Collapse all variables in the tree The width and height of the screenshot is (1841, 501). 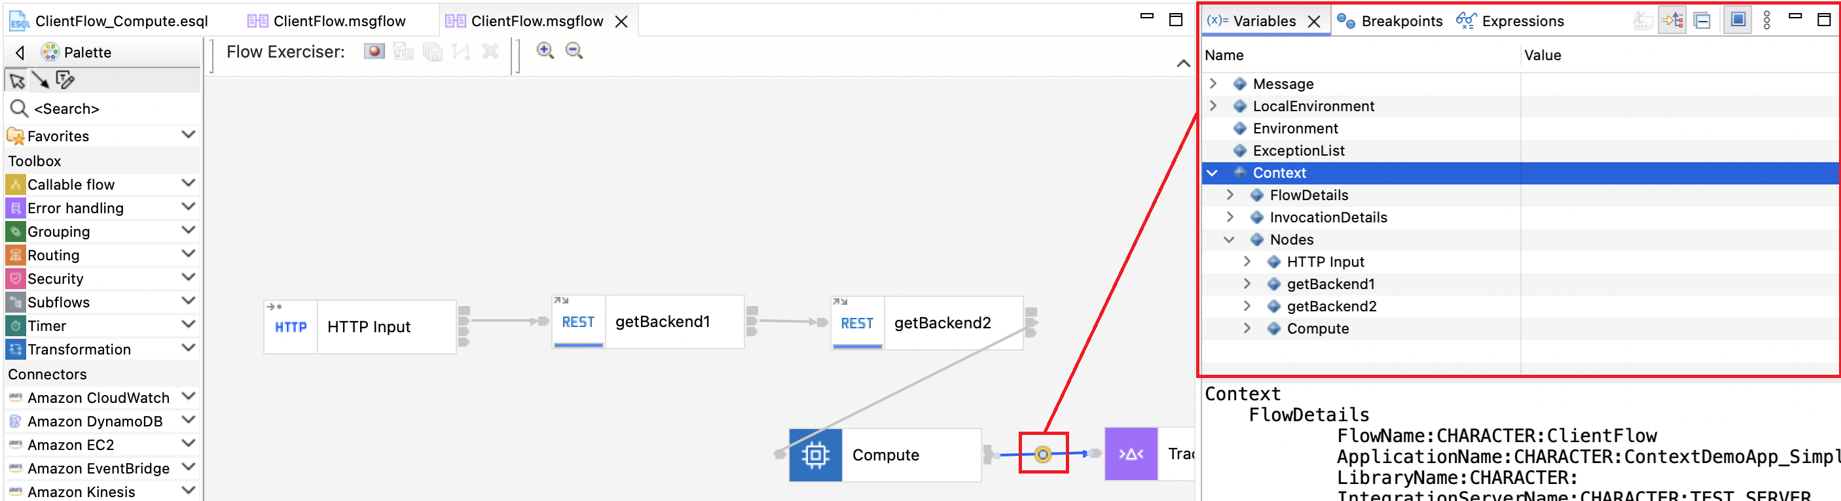pyautogui.click(x=1702, y=21)
